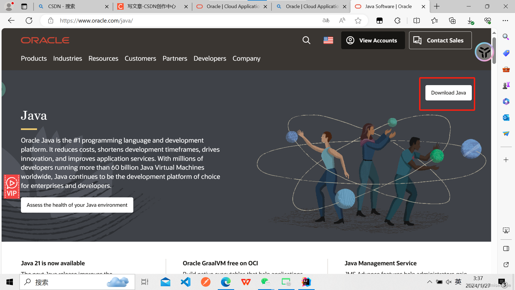Expand the Products navigation menu
The width and height of the screenshot is (515, 290).
[x=34, y=59]
